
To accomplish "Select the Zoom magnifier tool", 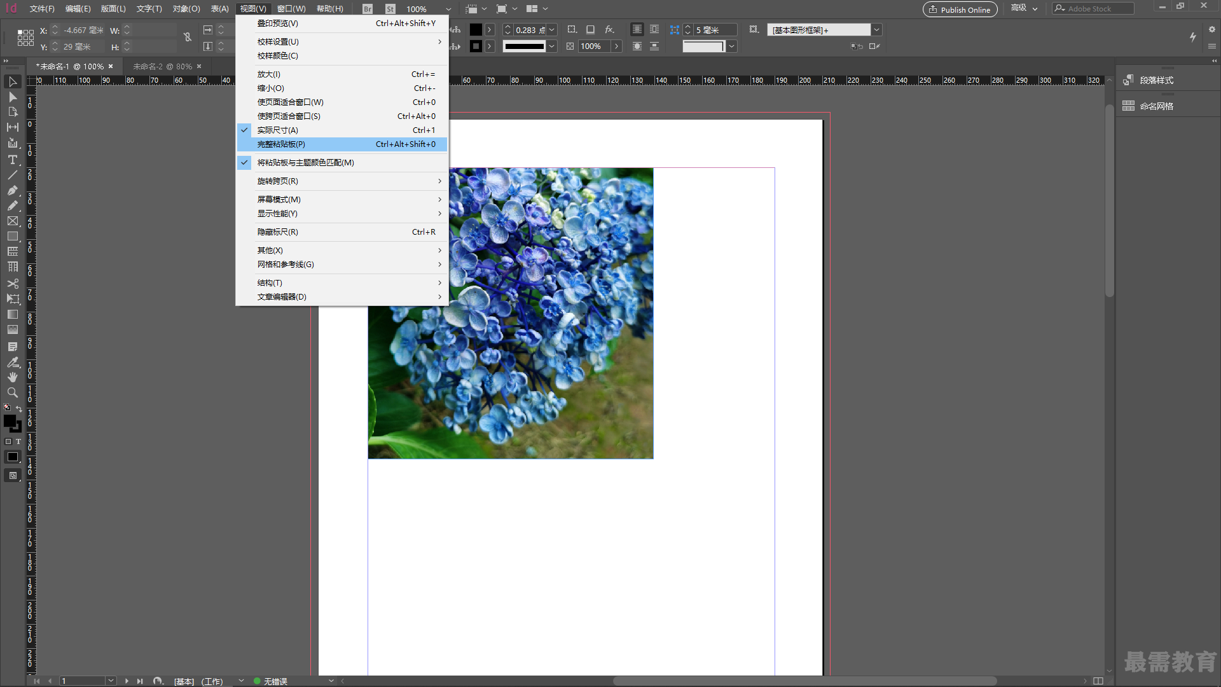I will point(12,392).
